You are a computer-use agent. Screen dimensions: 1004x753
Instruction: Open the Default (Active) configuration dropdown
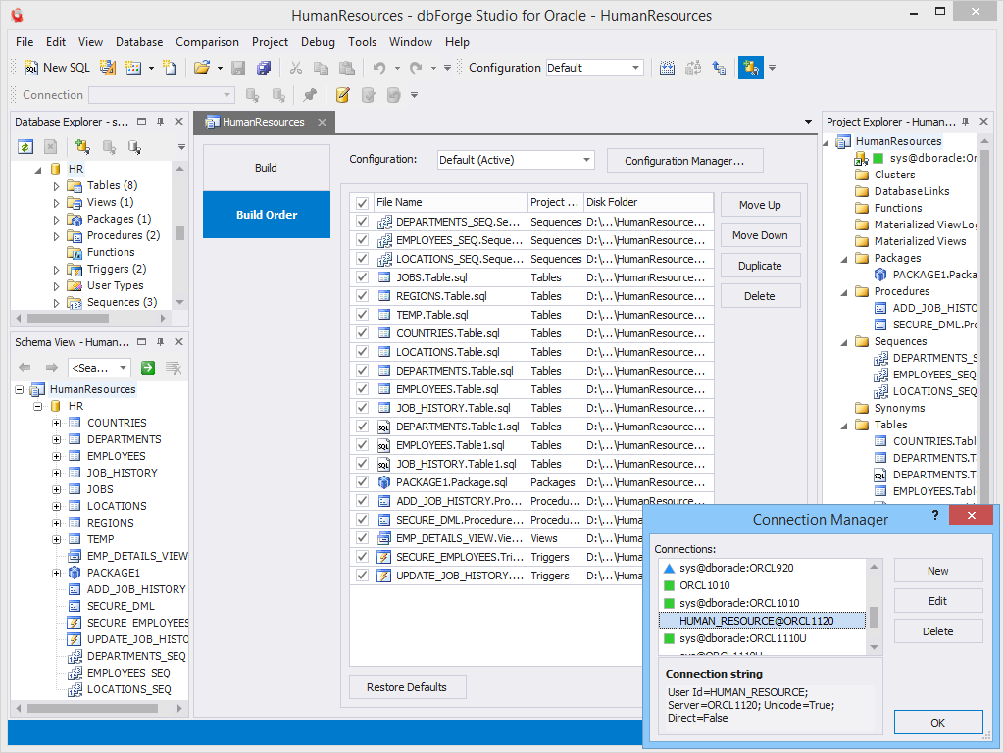pyautogui.click(x=586, y=160)
